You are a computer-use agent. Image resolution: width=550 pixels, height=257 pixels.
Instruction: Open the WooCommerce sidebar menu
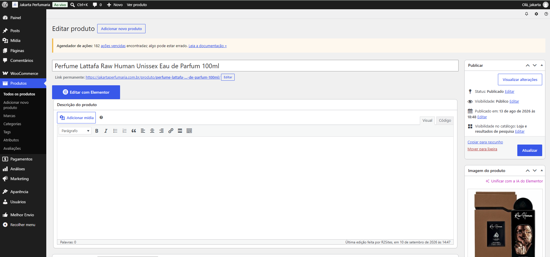click(x=23, y=73)
